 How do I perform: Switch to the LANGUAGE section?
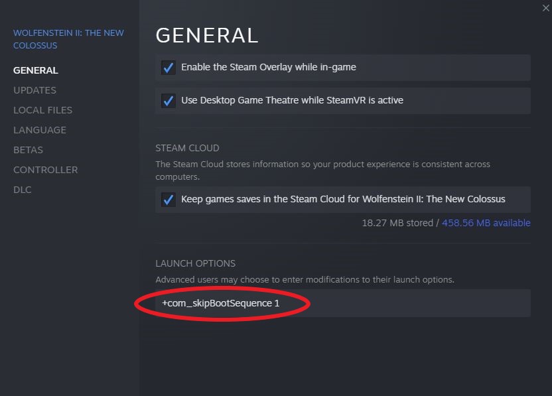pyautogui.click(x=40, y=130)
